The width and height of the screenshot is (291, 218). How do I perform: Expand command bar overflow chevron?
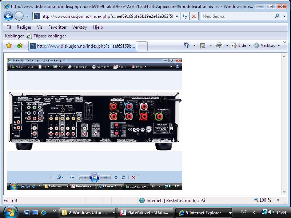[x=285, y=43]
